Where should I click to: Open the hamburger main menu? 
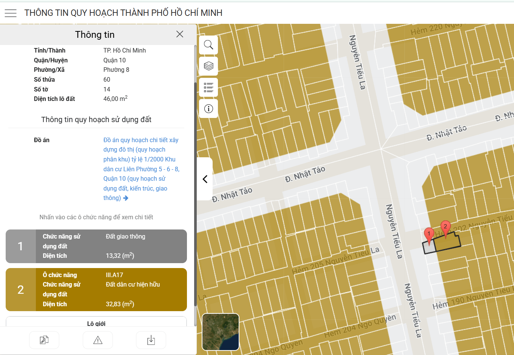(11, 13)
